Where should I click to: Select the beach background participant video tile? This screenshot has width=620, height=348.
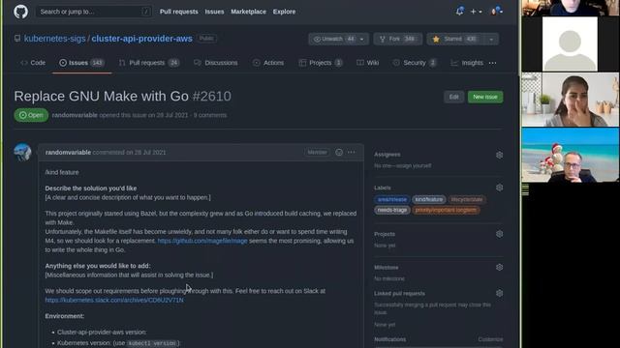click(571, 155)
